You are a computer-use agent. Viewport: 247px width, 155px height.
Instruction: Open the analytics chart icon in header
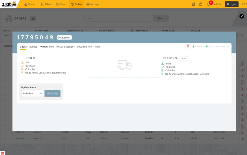coord(193,4)
